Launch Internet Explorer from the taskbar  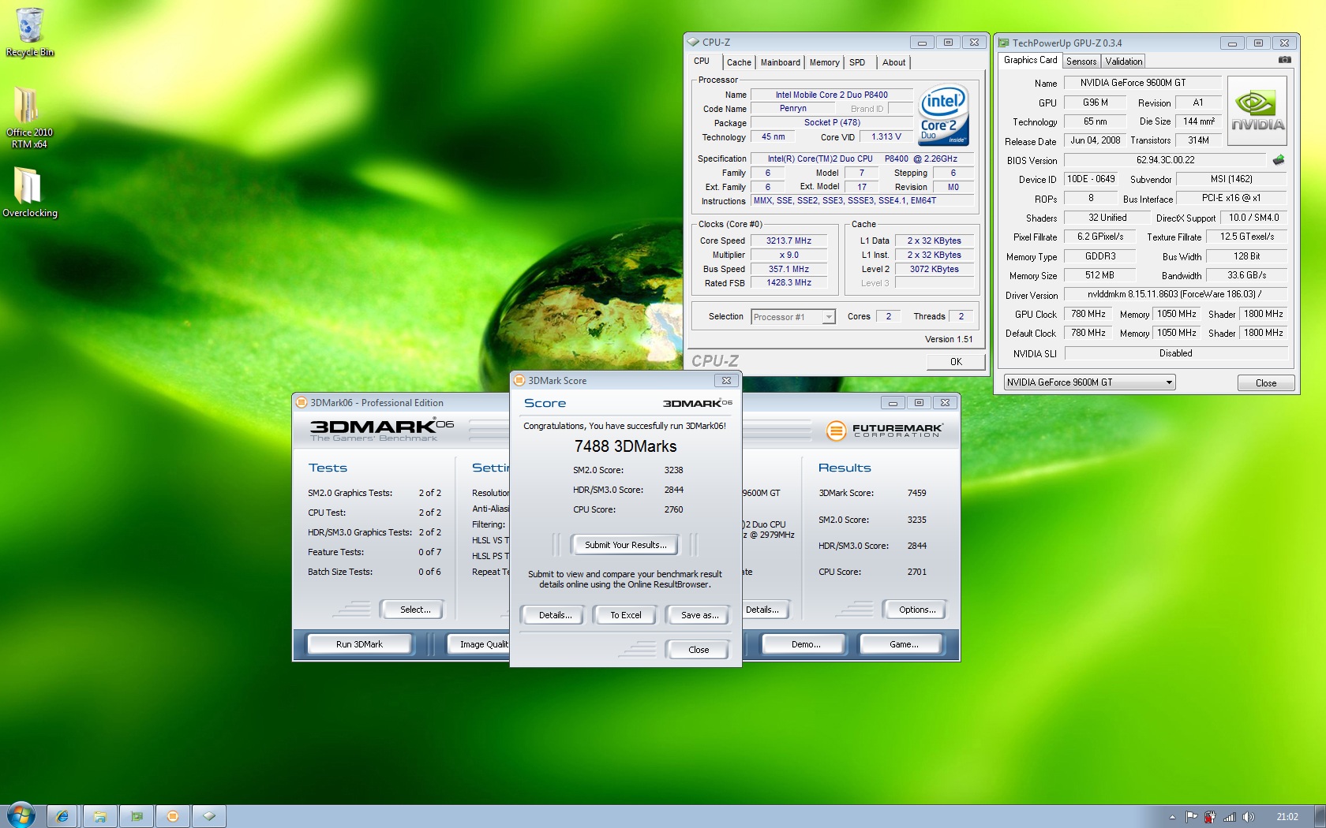point(62,816)
